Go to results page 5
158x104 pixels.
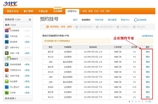(142, 102)
